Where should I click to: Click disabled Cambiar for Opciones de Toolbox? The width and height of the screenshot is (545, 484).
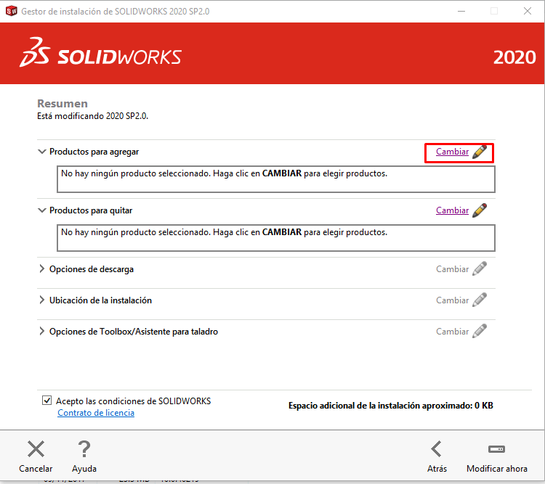coord(452,332)
